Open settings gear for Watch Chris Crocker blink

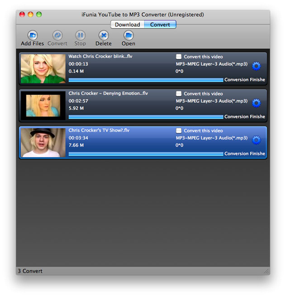(x=256, y=66)
